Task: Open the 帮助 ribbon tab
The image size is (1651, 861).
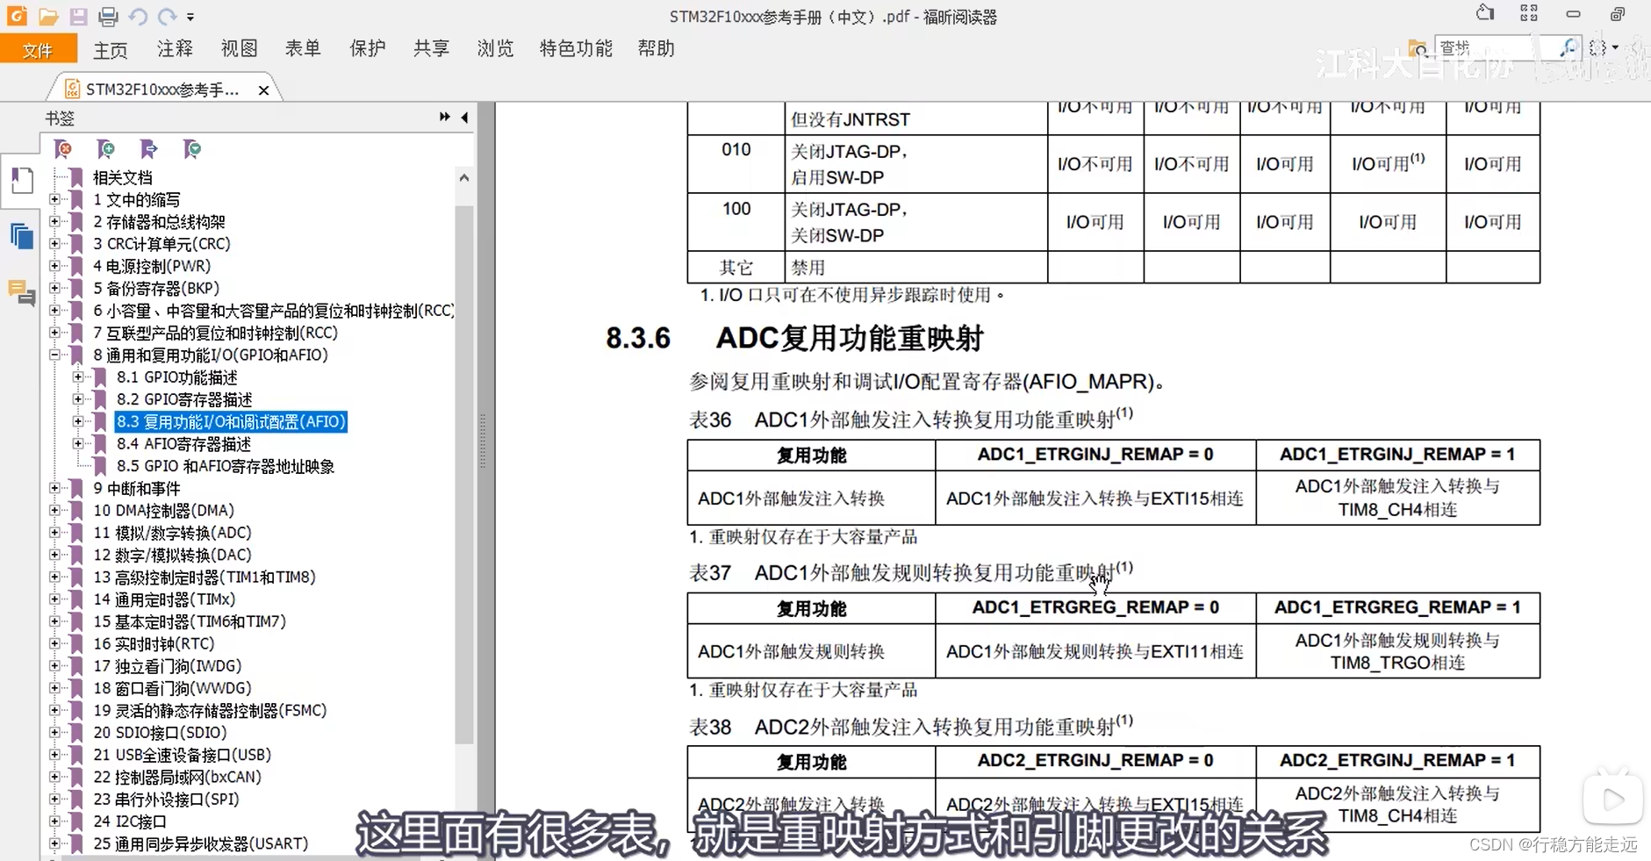Action: point(656,48)
